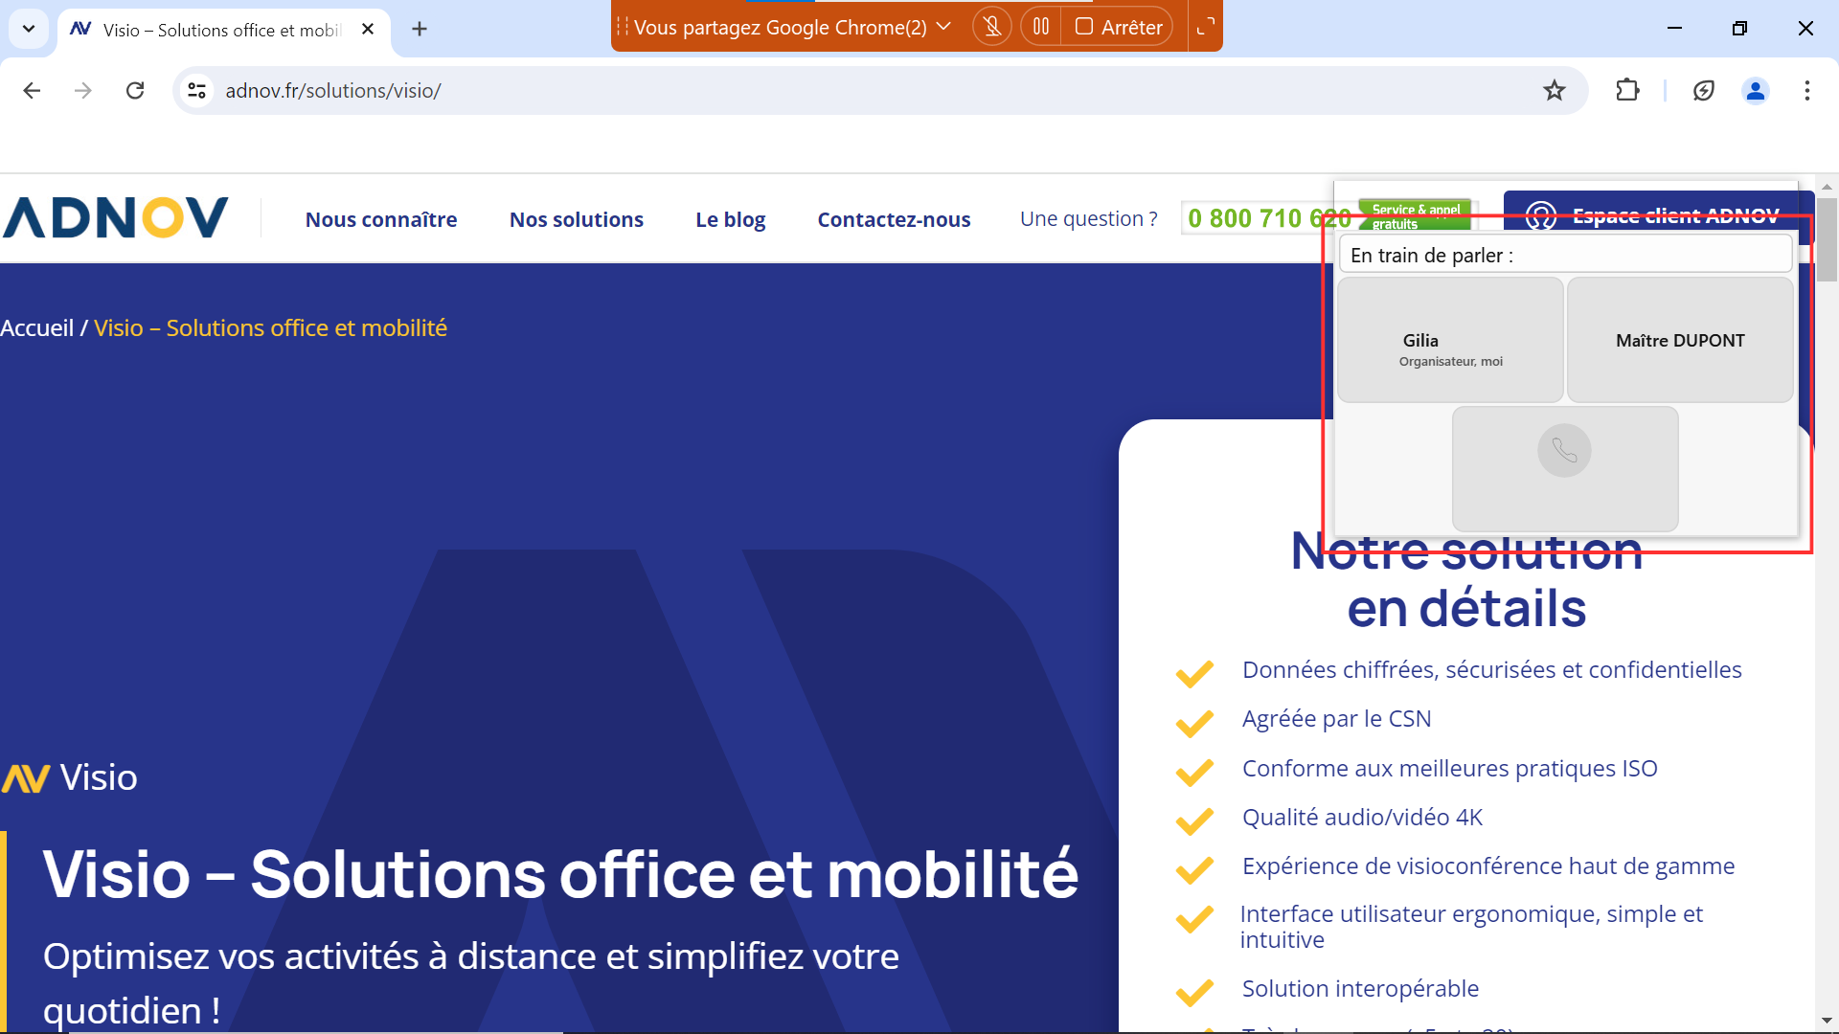1839x1034 pixels.
Task: Open the Contactez-nous menu item
Action: click(894, 219)
